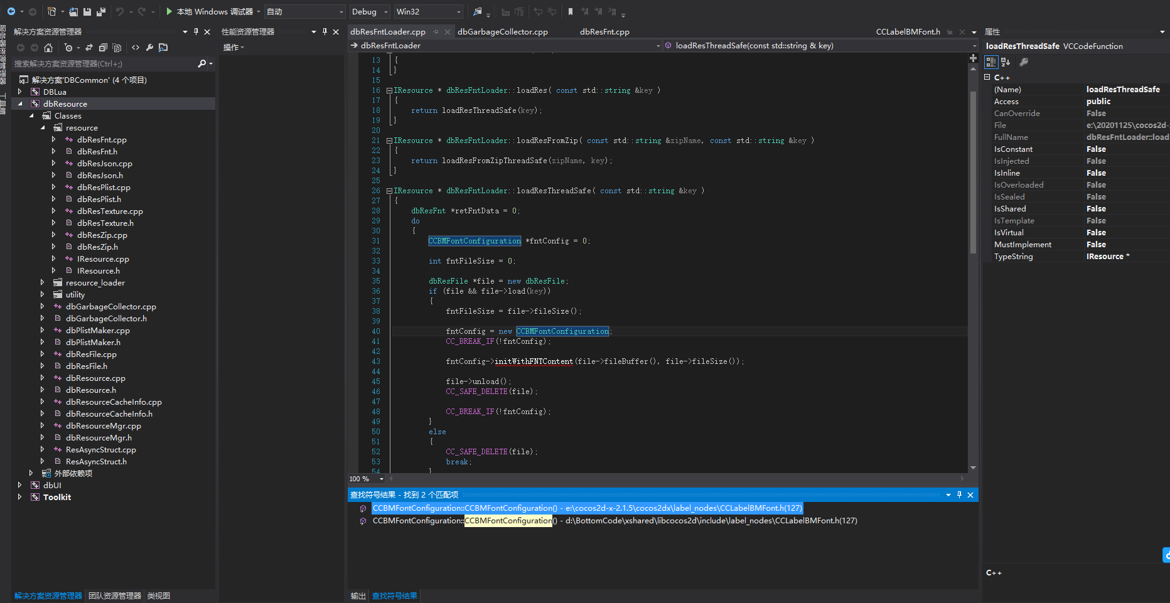Screen dimensions: 1170x603
Task: Select second find result in BottomCode path
Action: (x=615, y=521)
